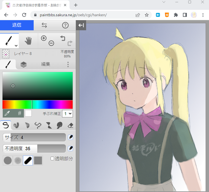Open the profile avatar menu

click(x=194, y=15)
